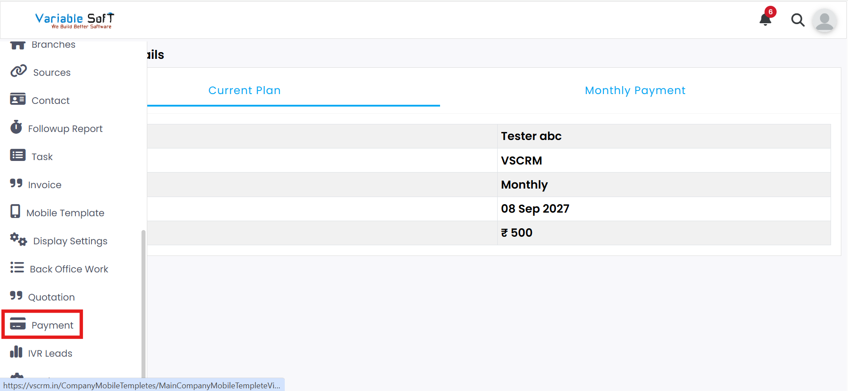Screen dimensions: 848x391
Task: Select the 'Monthly' plan cell
Action: tap(664, 185)
